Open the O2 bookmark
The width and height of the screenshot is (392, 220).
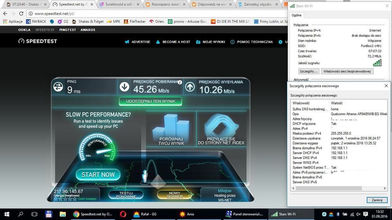point(63,22)
